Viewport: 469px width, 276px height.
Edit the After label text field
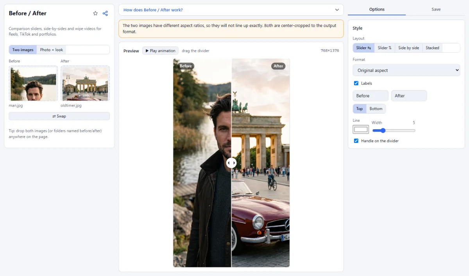click(x=409, y=96)
